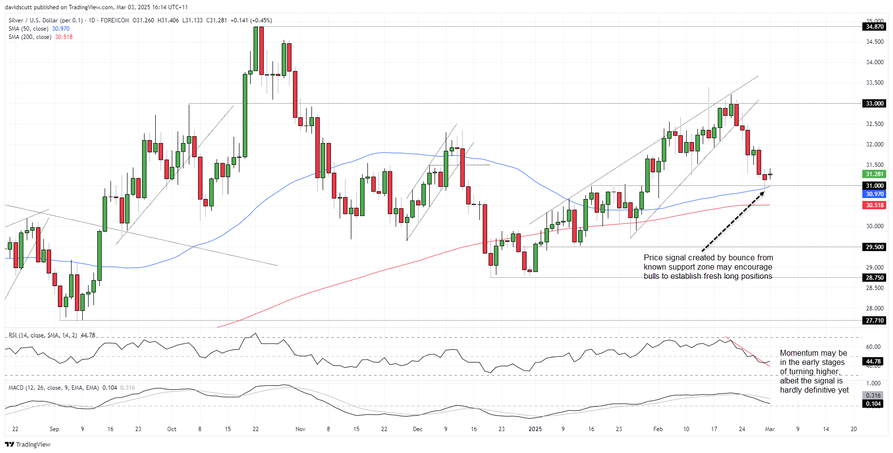Click the 'Mar' date label on time axis
Screen dimensions: 893x453
point(770,429)
